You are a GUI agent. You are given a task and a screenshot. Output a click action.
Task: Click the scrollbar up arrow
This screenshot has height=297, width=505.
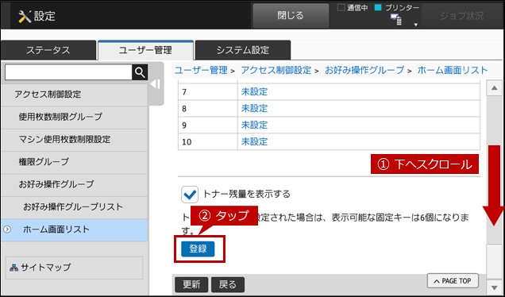pyautogui.click(x=494, y=88)
